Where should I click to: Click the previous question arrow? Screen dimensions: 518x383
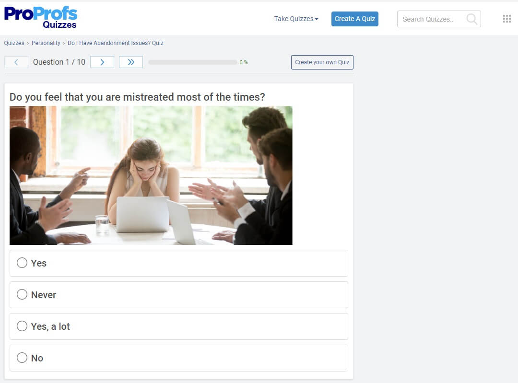pyautogui.click(x=16, y=62)
